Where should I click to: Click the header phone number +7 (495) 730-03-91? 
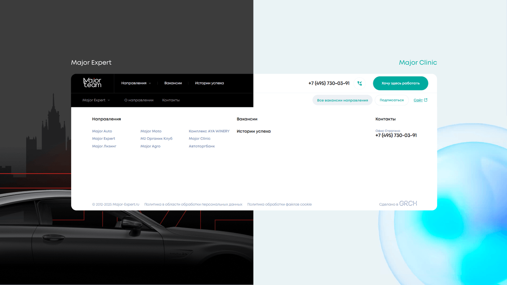(329, 83)
